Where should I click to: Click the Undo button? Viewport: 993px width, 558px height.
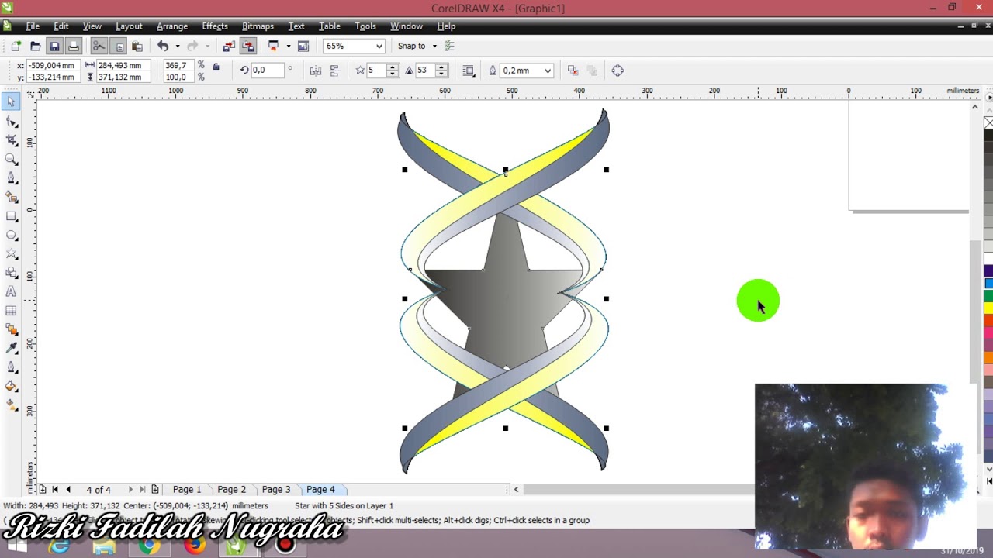pyautogui.click(x=162, y=46)
